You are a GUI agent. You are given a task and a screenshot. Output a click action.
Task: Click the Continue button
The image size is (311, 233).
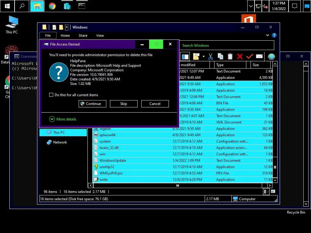click(x=92, y=104)
